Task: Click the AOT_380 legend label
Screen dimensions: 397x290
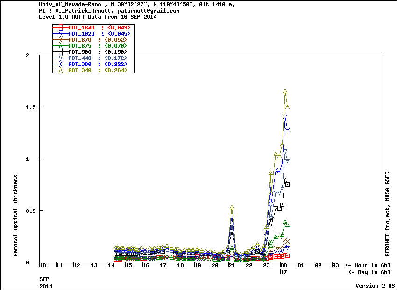Action: [80, 64]
